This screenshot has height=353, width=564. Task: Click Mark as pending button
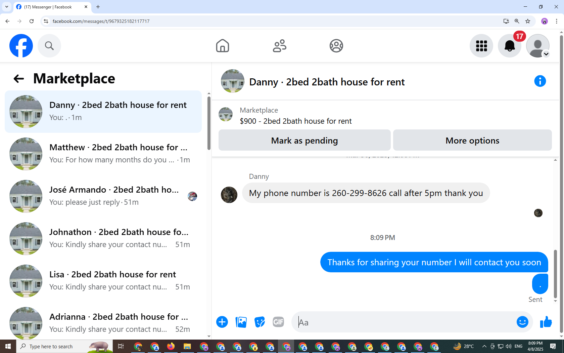click(x=304, y=140)
